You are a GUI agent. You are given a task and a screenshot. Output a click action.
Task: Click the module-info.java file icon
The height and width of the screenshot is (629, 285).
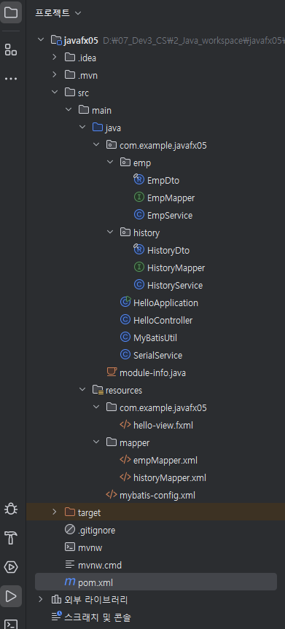[x=112, y=372]
